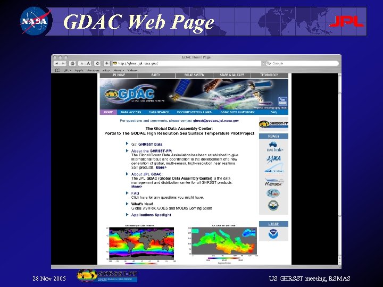Expand the Applications Spotlight triangle bullet

[x=127, y=215]
